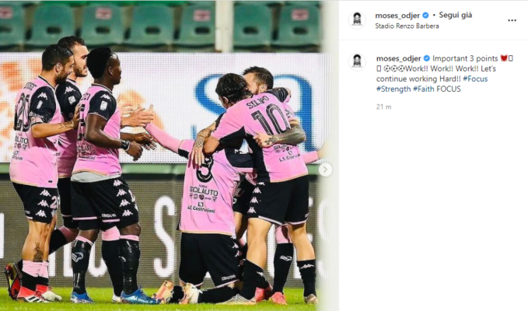The height and width of the screenshot is (311, 528).
Task: Click verified badge next to header username
Action: point(425,16)
